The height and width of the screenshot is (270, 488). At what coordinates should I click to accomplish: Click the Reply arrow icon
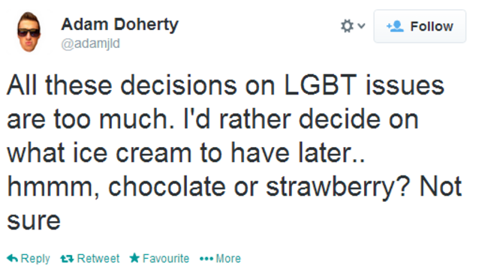coord(12,258)
